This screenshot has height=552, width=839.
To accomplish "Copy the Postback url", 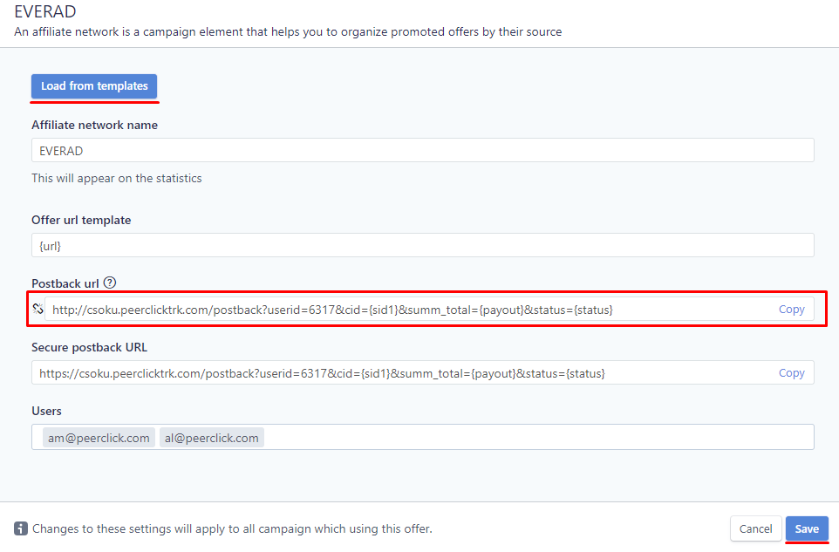I will click(791, 310).
